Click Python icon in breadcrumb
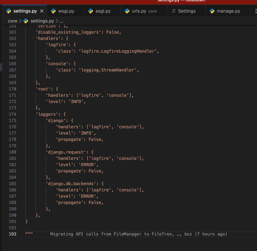The height and width of the screenshot is (251, 257). coord(26,21)
